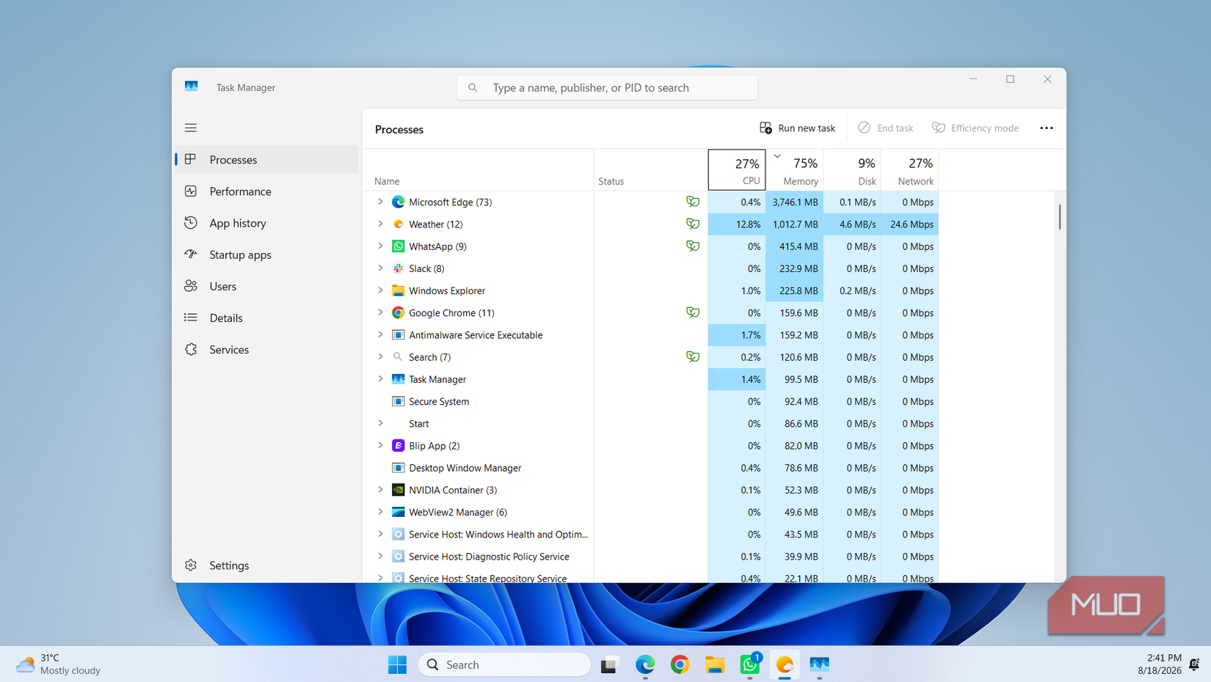The image size is (1211, 682).
Task: Enable Efficiency mode button
Action: coord(975,128)
